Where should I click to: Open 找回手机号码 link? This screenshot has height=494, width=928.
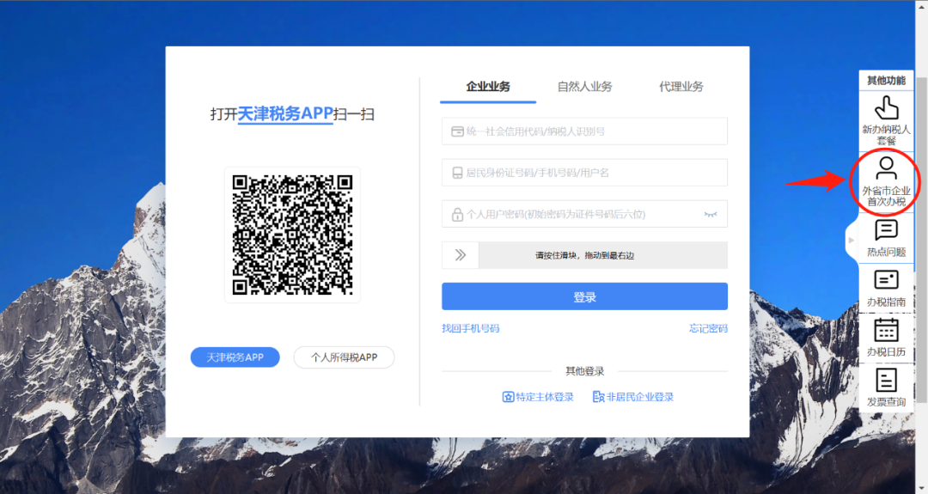(x=471, y=328)
